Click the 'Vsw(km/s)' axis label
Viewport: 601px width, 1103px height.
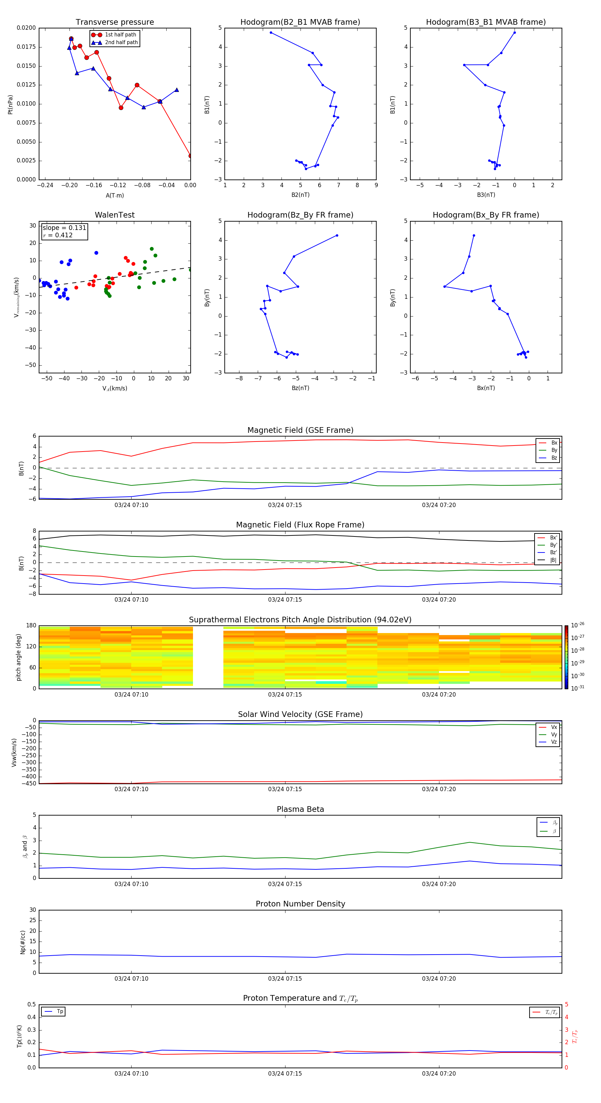[14, 752]
